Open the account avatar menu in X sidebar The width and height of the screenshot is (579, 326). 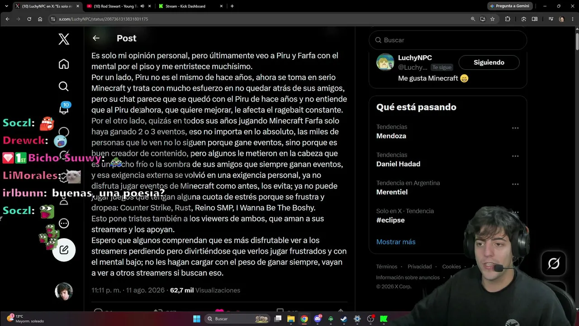64,292
